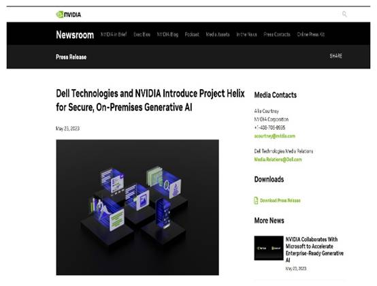Screen dimensions: 377x286
Task: Go to NVIDIA in Brief
Action: [114, 35]
